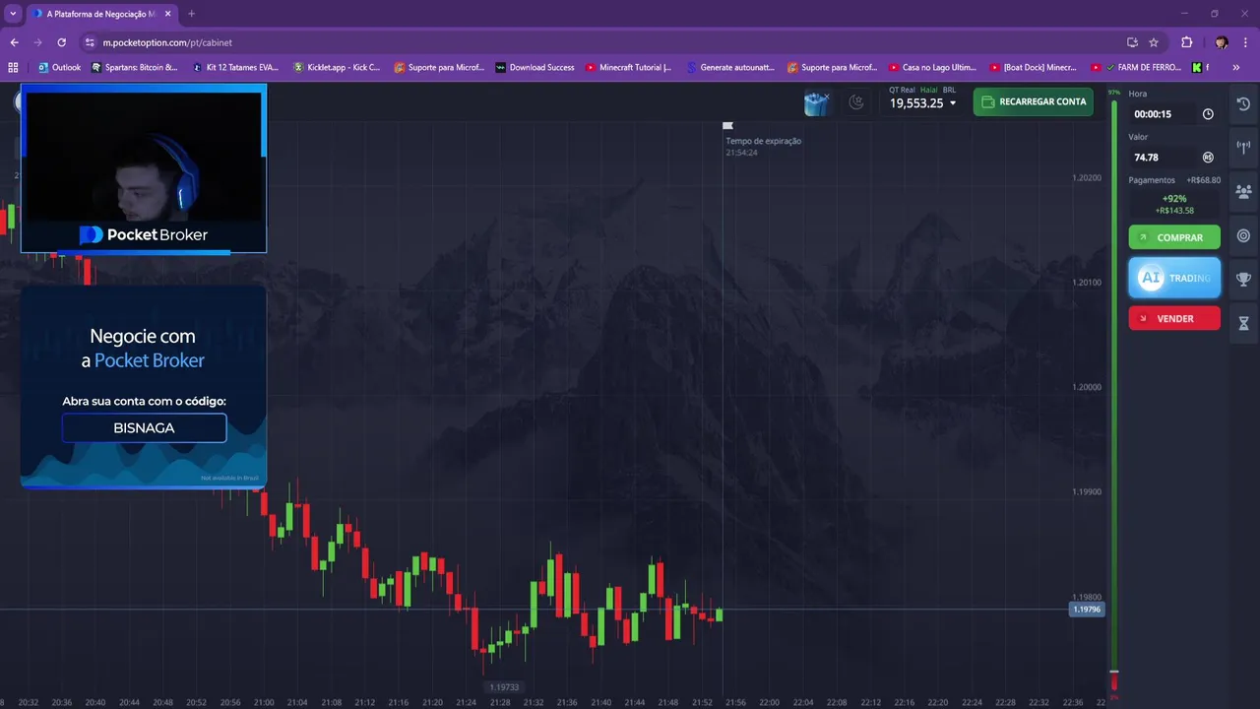Open the AI TRADING button

[1174, 278]
